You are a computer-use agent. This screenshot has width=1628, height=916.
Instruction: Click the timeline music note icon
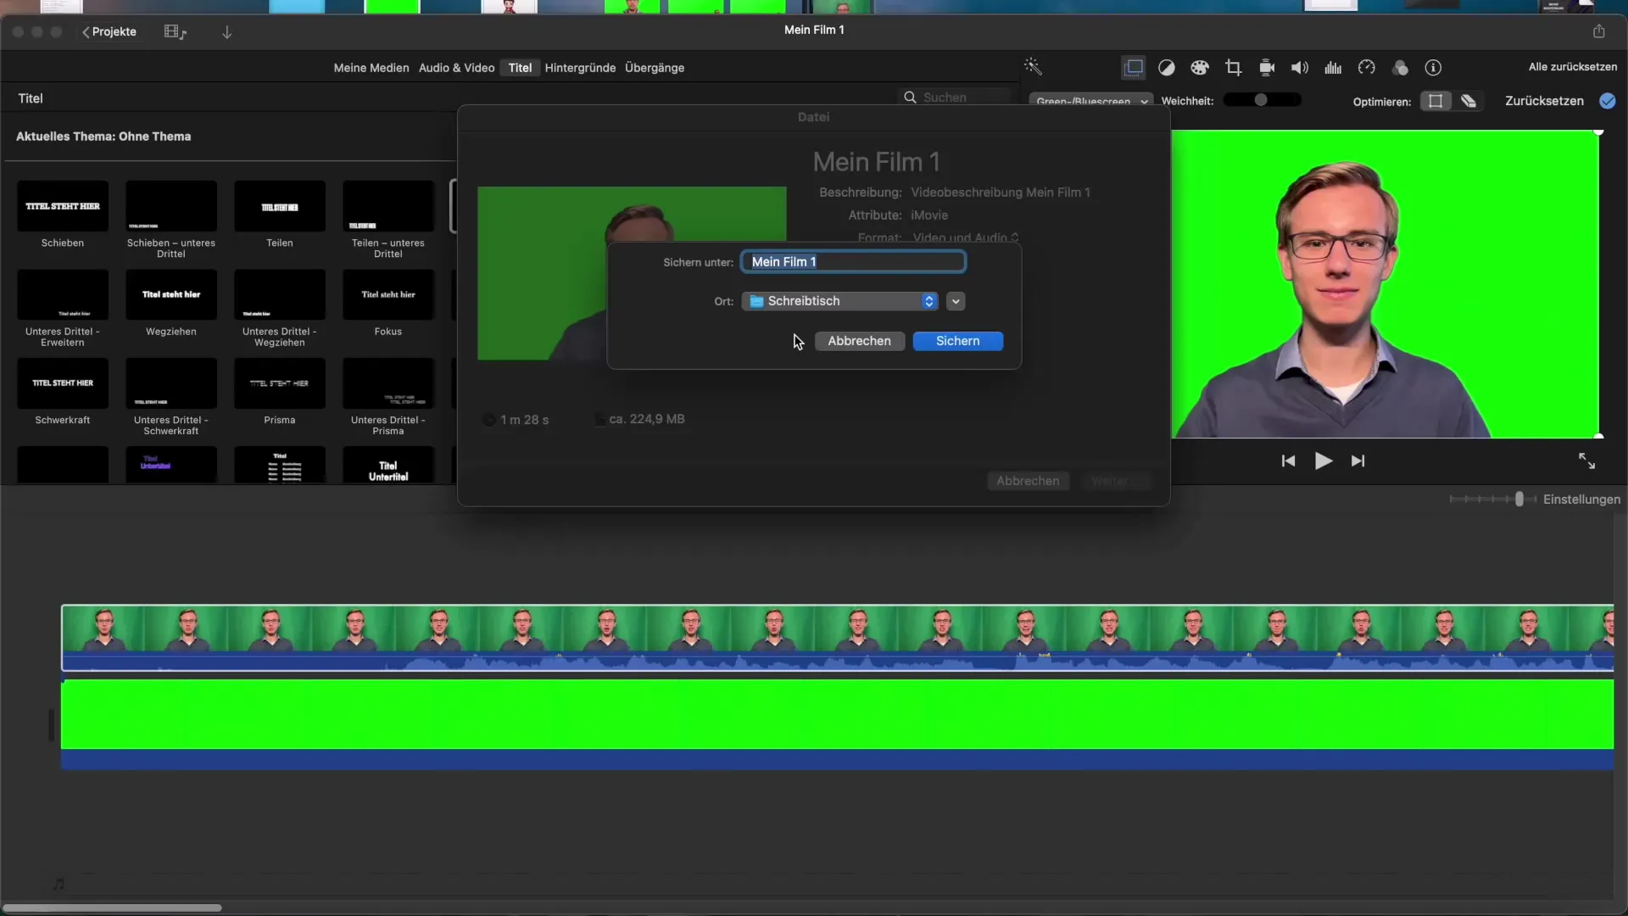click(x=59, y=885)
